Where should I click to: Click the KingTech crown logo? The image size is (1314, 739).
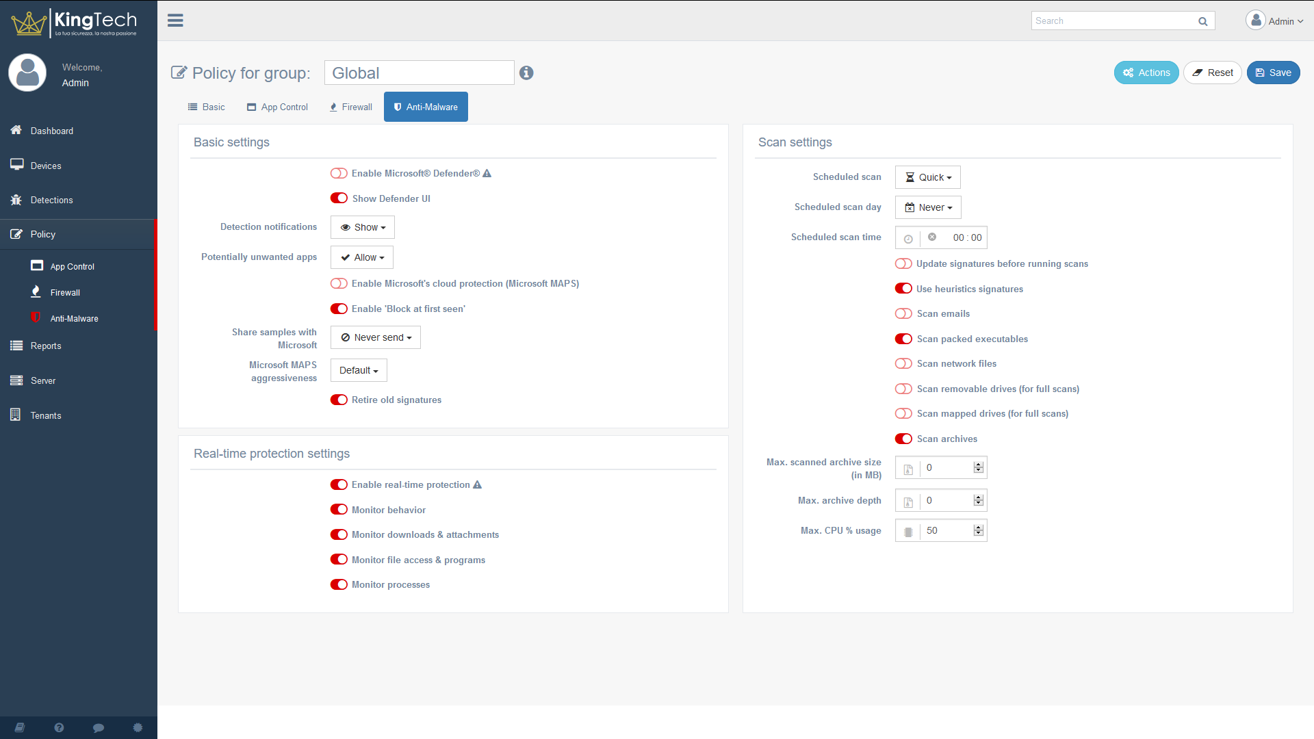[29, 23]
